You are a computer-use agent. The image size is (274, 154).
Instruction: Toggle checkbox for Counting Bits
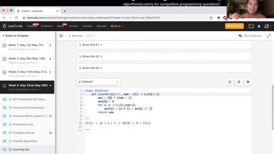[5, 149]
